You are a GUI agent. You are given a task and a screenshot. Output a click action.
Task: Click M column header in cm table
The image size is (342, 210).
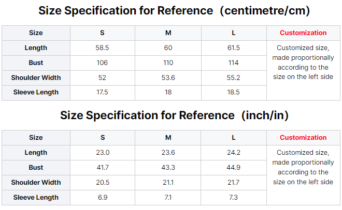tap(168, 33)
